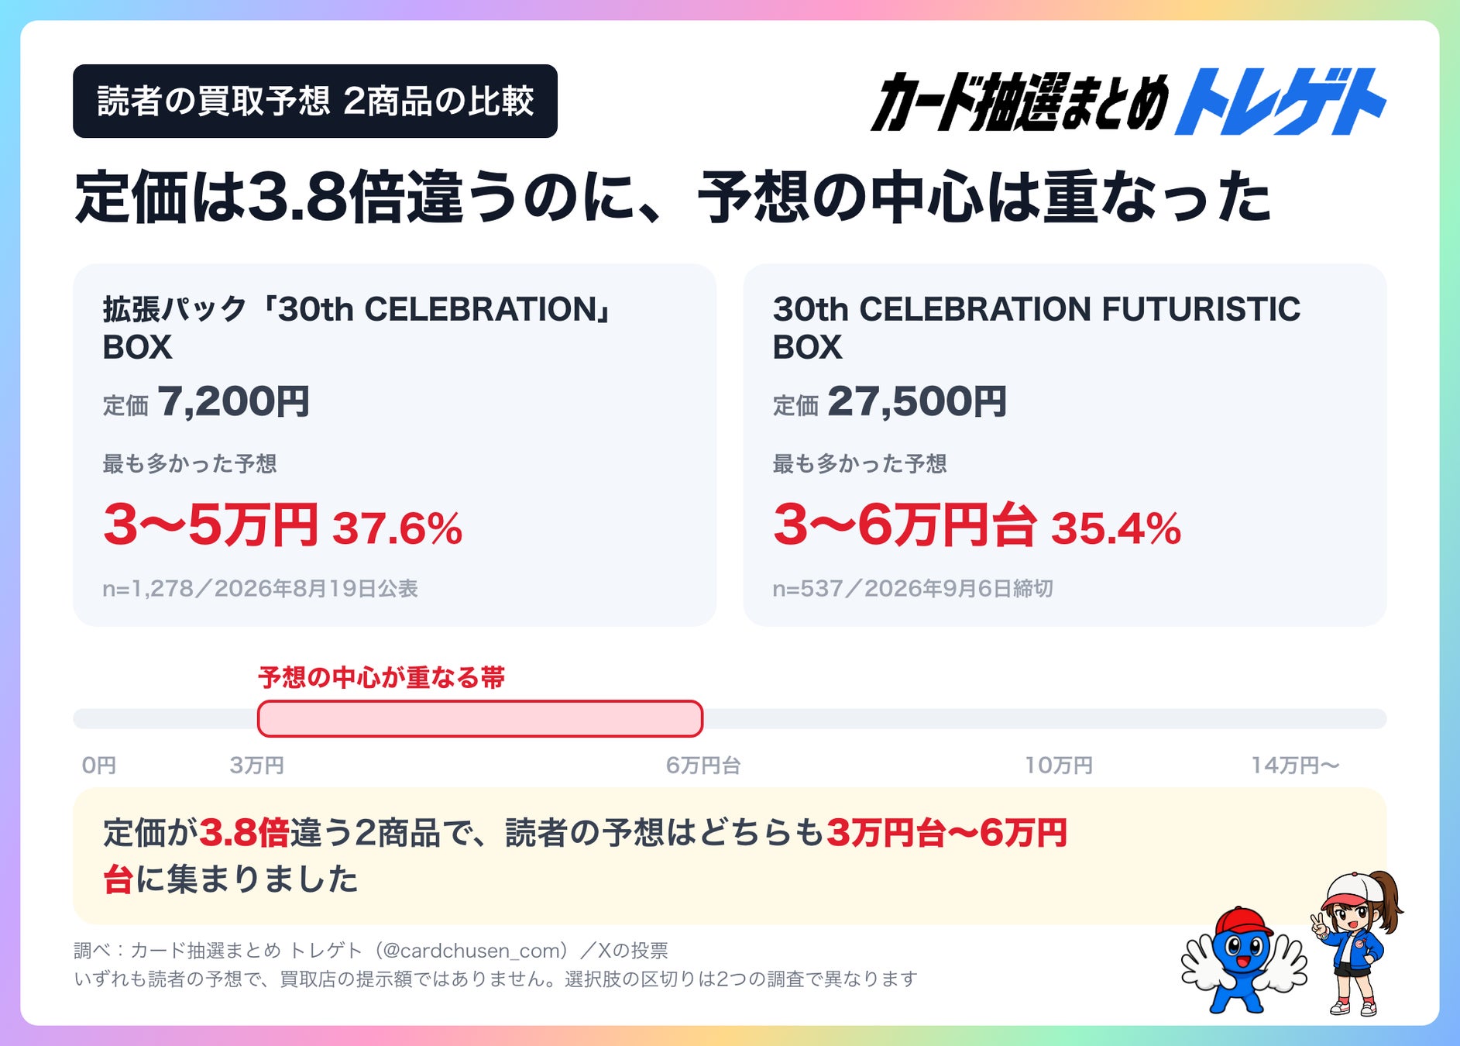Click the 定価 27,500円 price

[890, 402]
